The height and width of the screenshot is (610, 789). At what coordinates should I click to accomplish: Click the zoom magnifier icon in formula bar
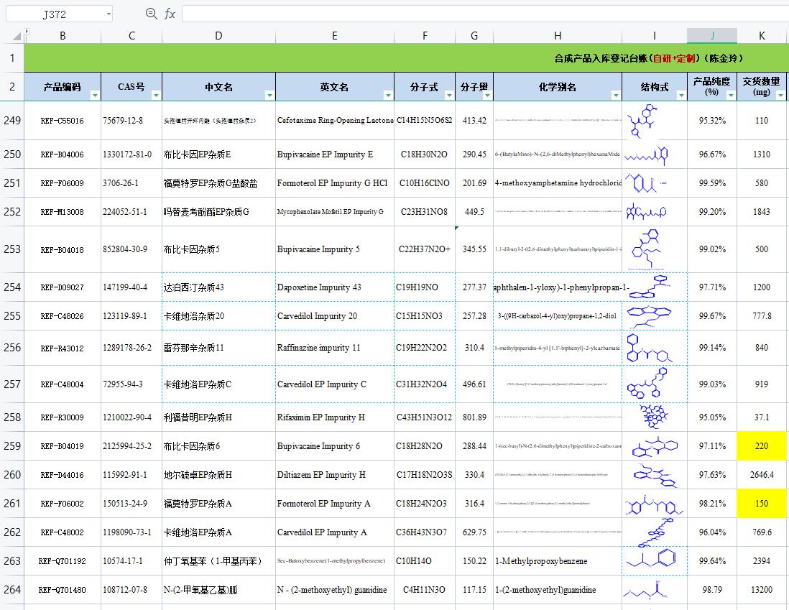[x=151, y=14]
